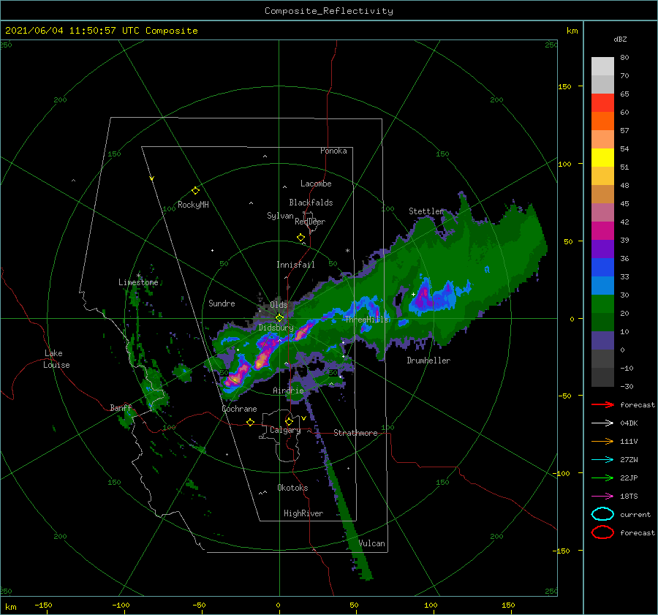Select the Blackfalds label
This screenshot has height=615, width=658.
click(x=311, y=203)
